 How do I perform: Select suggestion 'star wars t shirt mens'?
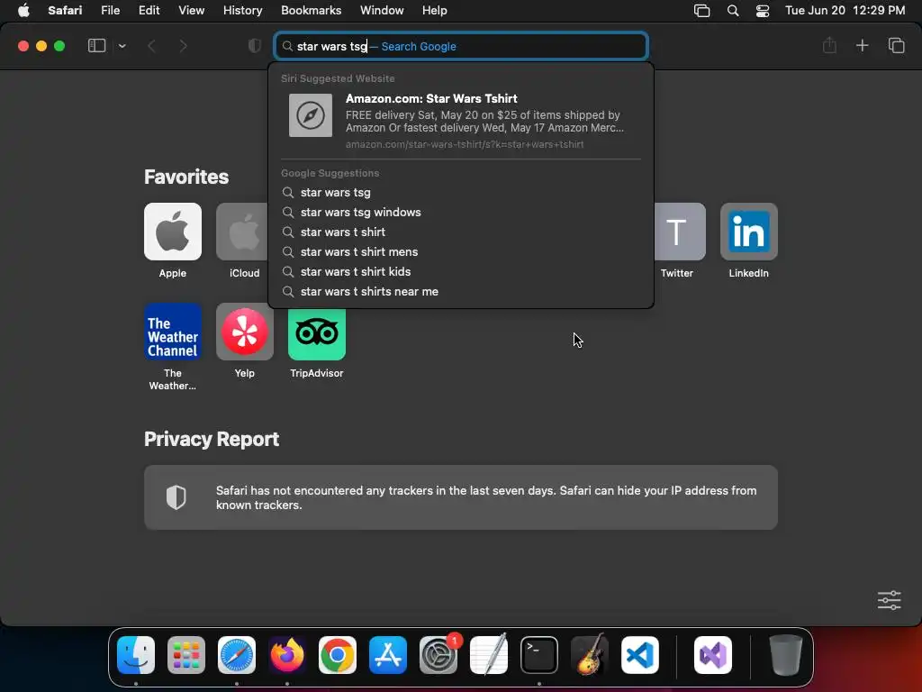[x=461, y=252]
